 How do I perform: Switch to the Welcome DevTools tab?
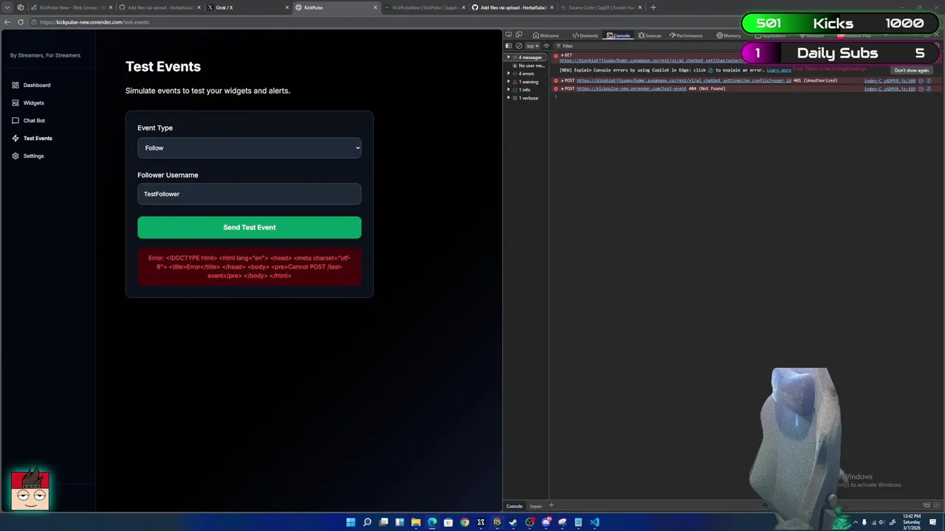point(546,35)
